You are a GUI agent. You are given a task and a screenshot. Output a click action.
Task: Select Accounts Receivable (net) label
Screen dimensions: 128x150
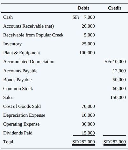pos(29,26)
